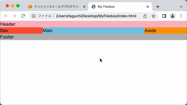Close the My Flexbox tab

click(x=148, y=7)
